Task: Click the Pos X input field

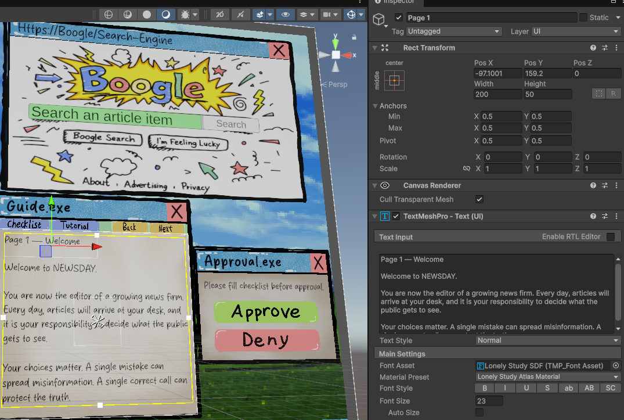Action: [x=497, y=73]
